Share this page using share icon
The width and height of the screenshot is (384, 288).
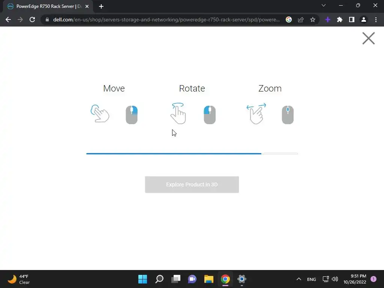tap(301, 19)
